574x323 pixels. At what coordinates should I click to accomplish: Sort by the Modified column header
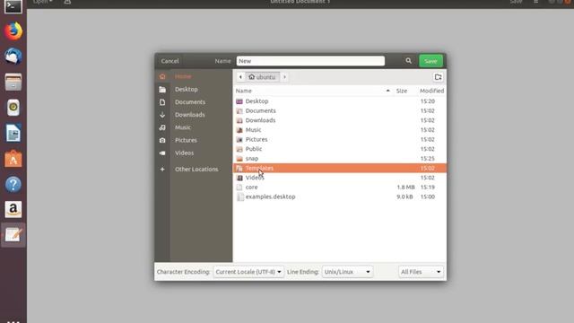pyautogui.click(x=431, y=91)
